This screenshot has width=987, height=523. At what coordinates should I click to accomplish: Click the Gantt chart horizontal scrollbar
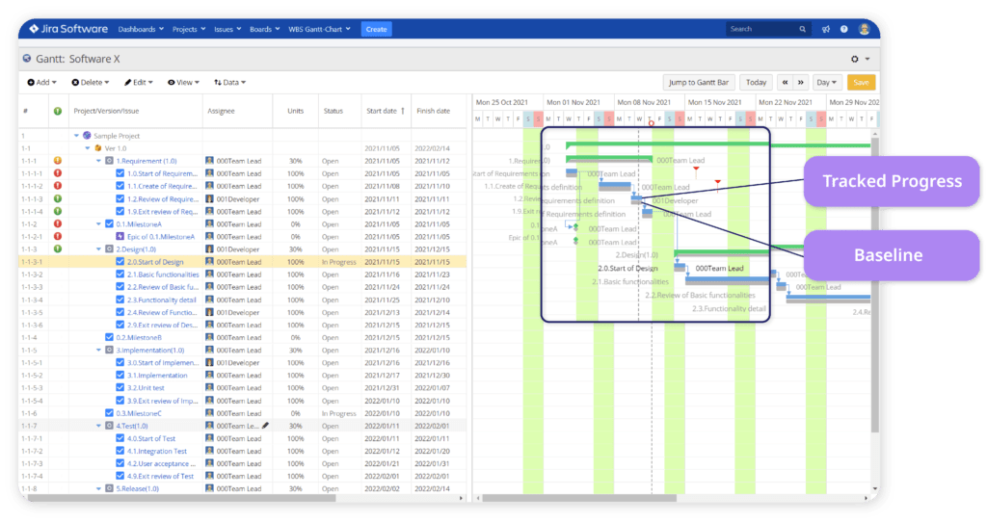pyautogui.click(x=579, y=498)
